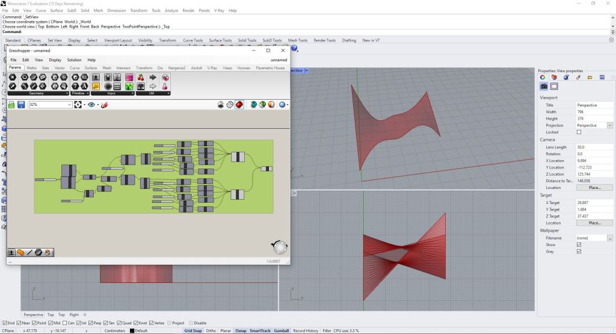Open Grasshopper file with green folder icon

click(x=11, y=105)
